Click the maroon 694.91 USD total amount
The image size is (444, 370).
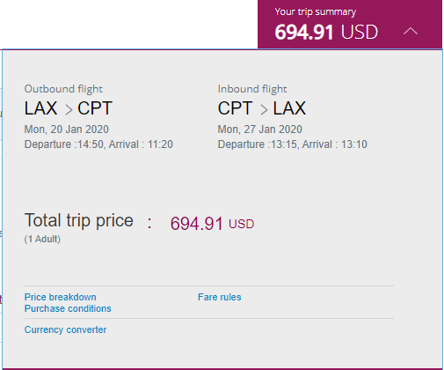[212, 224]
